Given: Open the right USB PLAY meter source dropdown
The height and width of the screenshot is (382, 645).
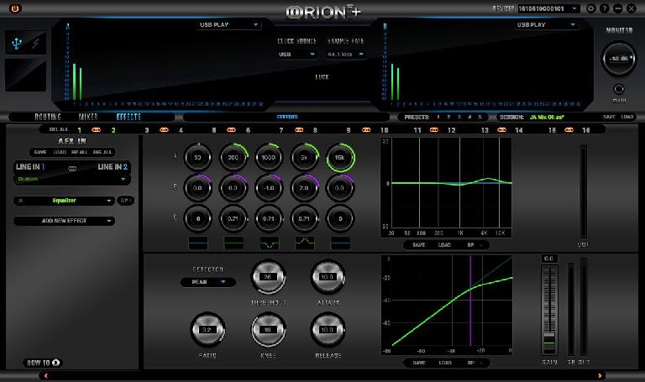Looking at the screenshot, I should [546, 24].
